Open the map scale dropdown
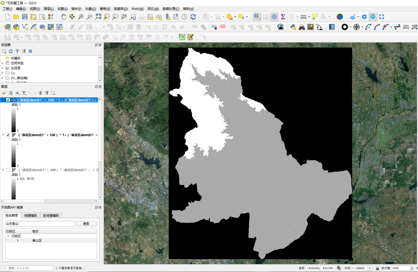Screen dimensions: 418x272 pyautogui.click(x=370, y=268)
